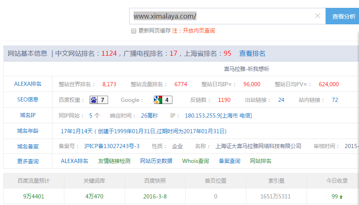Click the broadcast TV rank 17
The image size is (359, 205).
click(x=173, y=54)
